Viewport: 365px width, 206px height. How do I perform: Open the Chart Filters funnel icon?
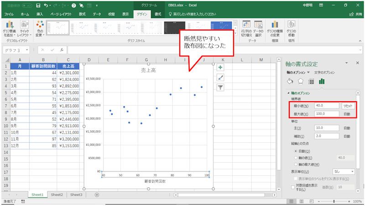point(220,87)
